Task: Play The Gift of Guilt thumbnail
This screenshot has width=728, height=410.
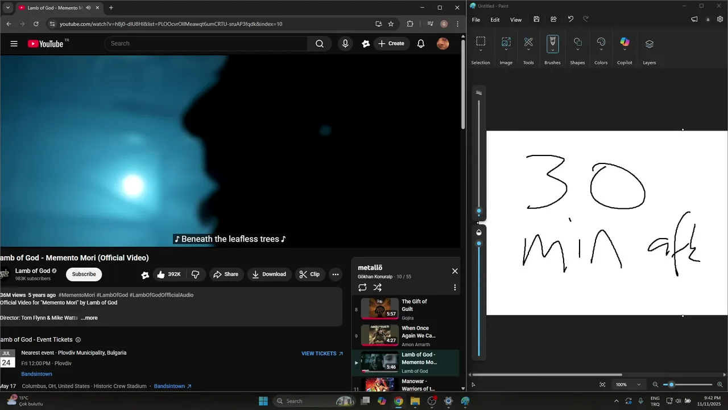Action: pos(380,309)
